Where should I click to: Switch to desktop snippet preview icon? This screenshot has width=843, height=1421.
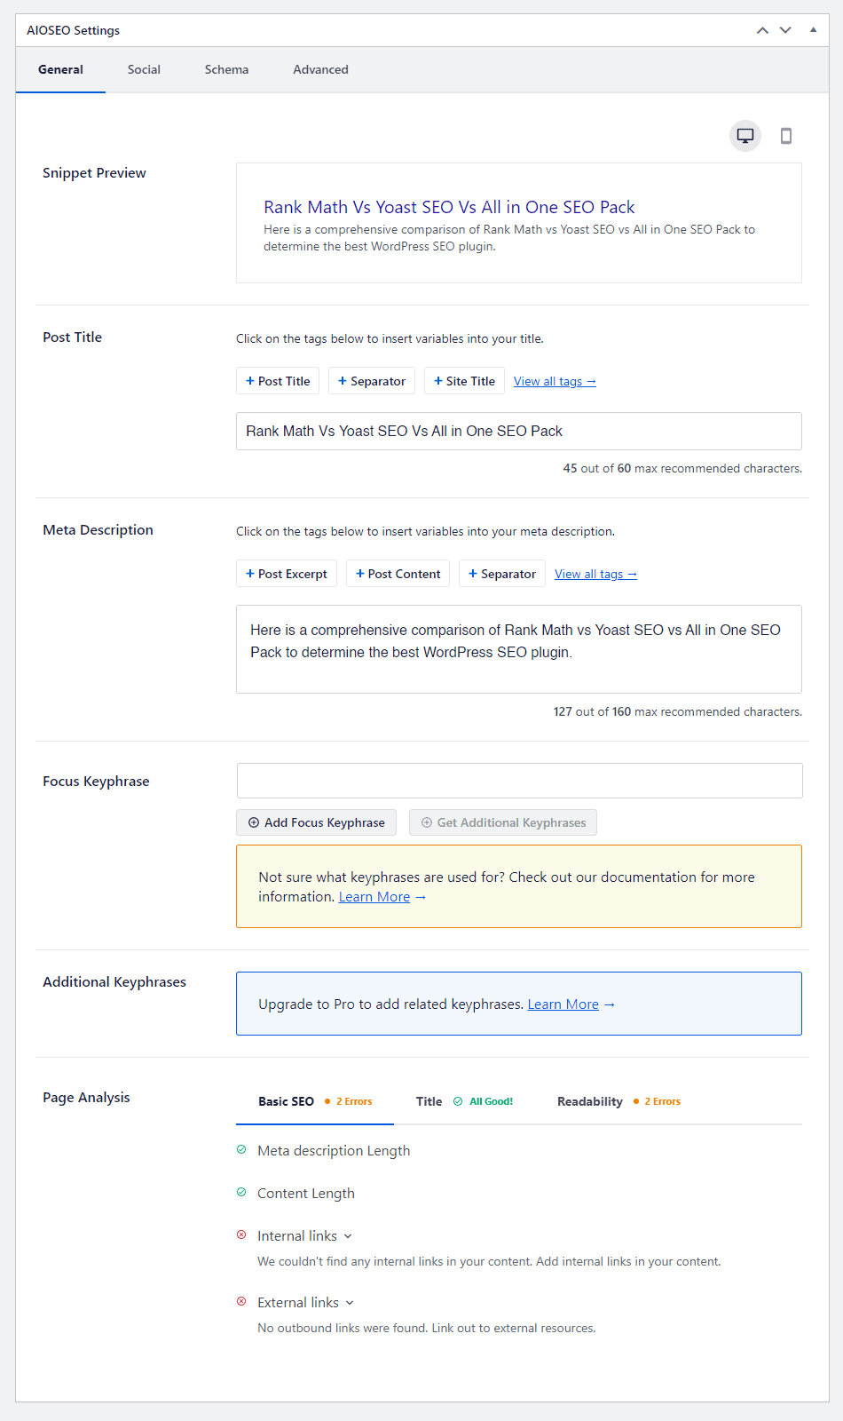pos(745,136)
